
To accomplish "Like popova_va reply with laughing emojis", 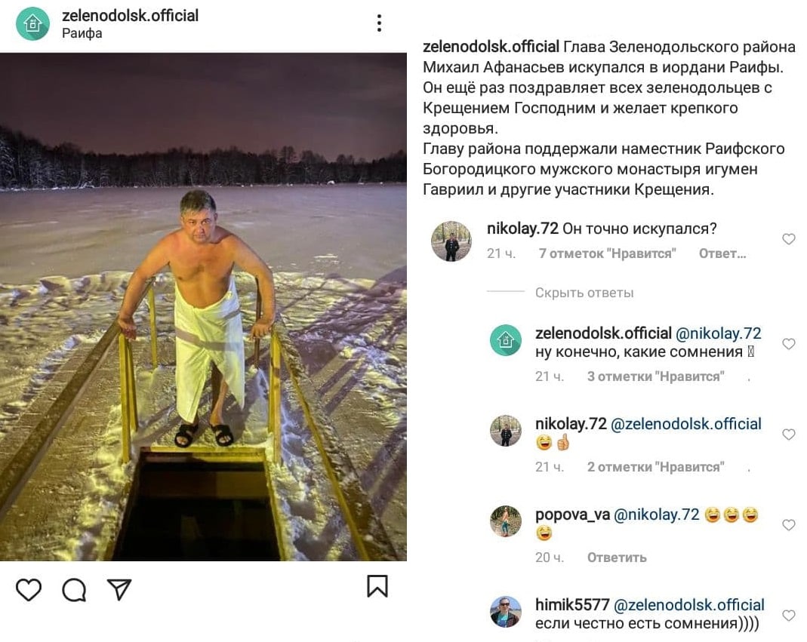I will pyautogui.click(x=788, y=525).
